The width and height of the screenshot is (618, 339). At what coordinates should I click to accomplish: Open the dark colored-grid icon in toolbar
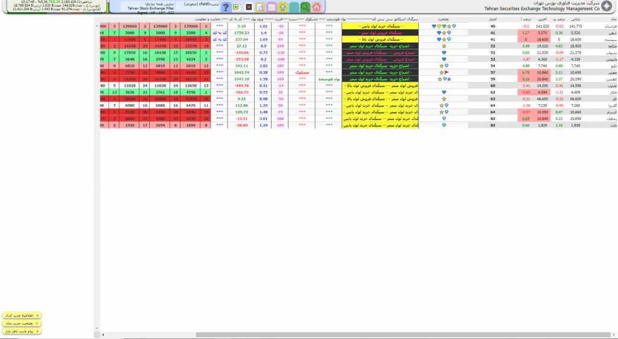tap(249, 7)
